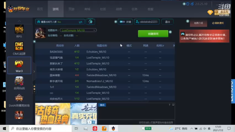This screenshot has width=235, height=132.
Task: Open the 社区 community tab
Action: point(103,9)
